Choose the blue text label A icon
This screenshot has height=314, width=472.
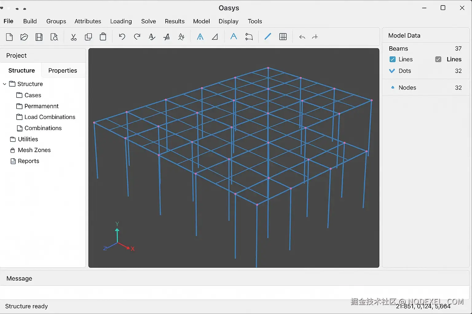point(234,36)
